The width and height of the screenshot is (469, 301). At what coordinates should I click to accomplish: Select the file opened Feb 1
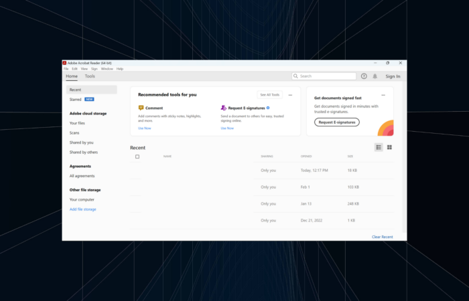(x=262, y=187)
